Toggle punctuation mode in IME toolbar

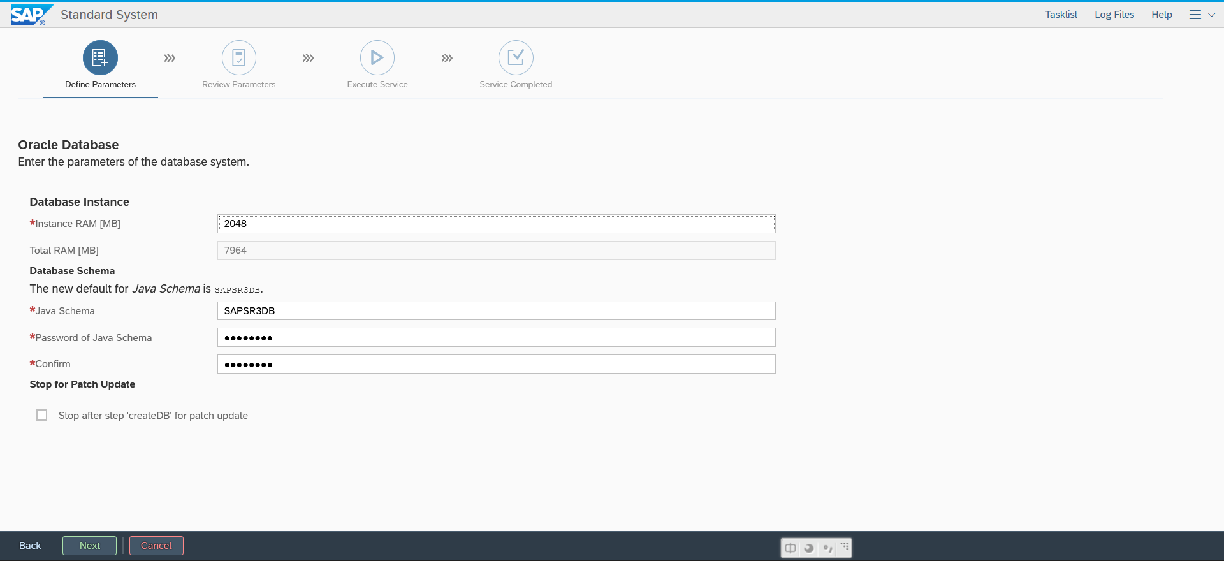(827, 548)
